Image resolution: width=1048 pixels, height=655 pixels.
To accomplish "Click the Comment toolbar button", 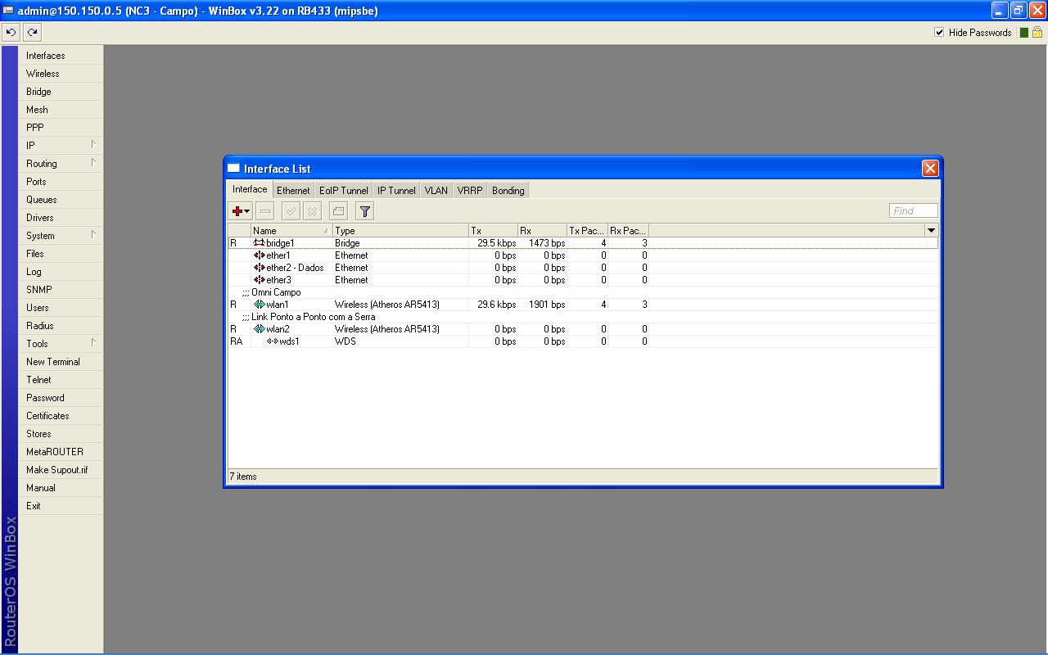I will coord(338,211).
